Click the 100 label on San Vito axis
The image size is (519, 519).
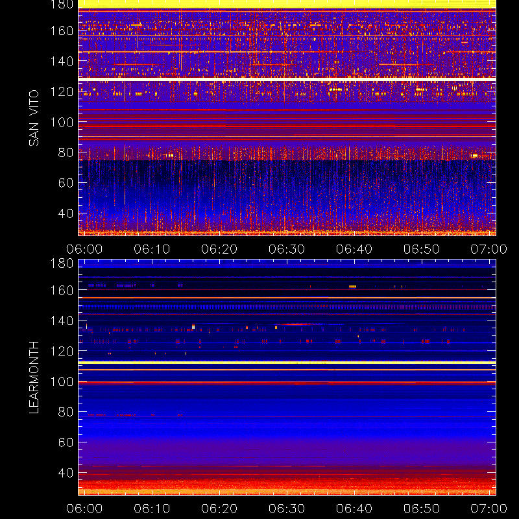tap(62, 122)
